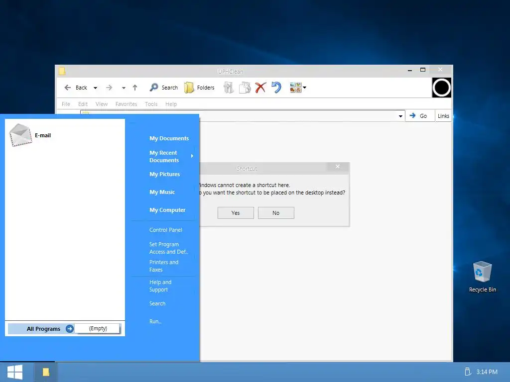Click the Windows Start button

[x=15, y=372]
